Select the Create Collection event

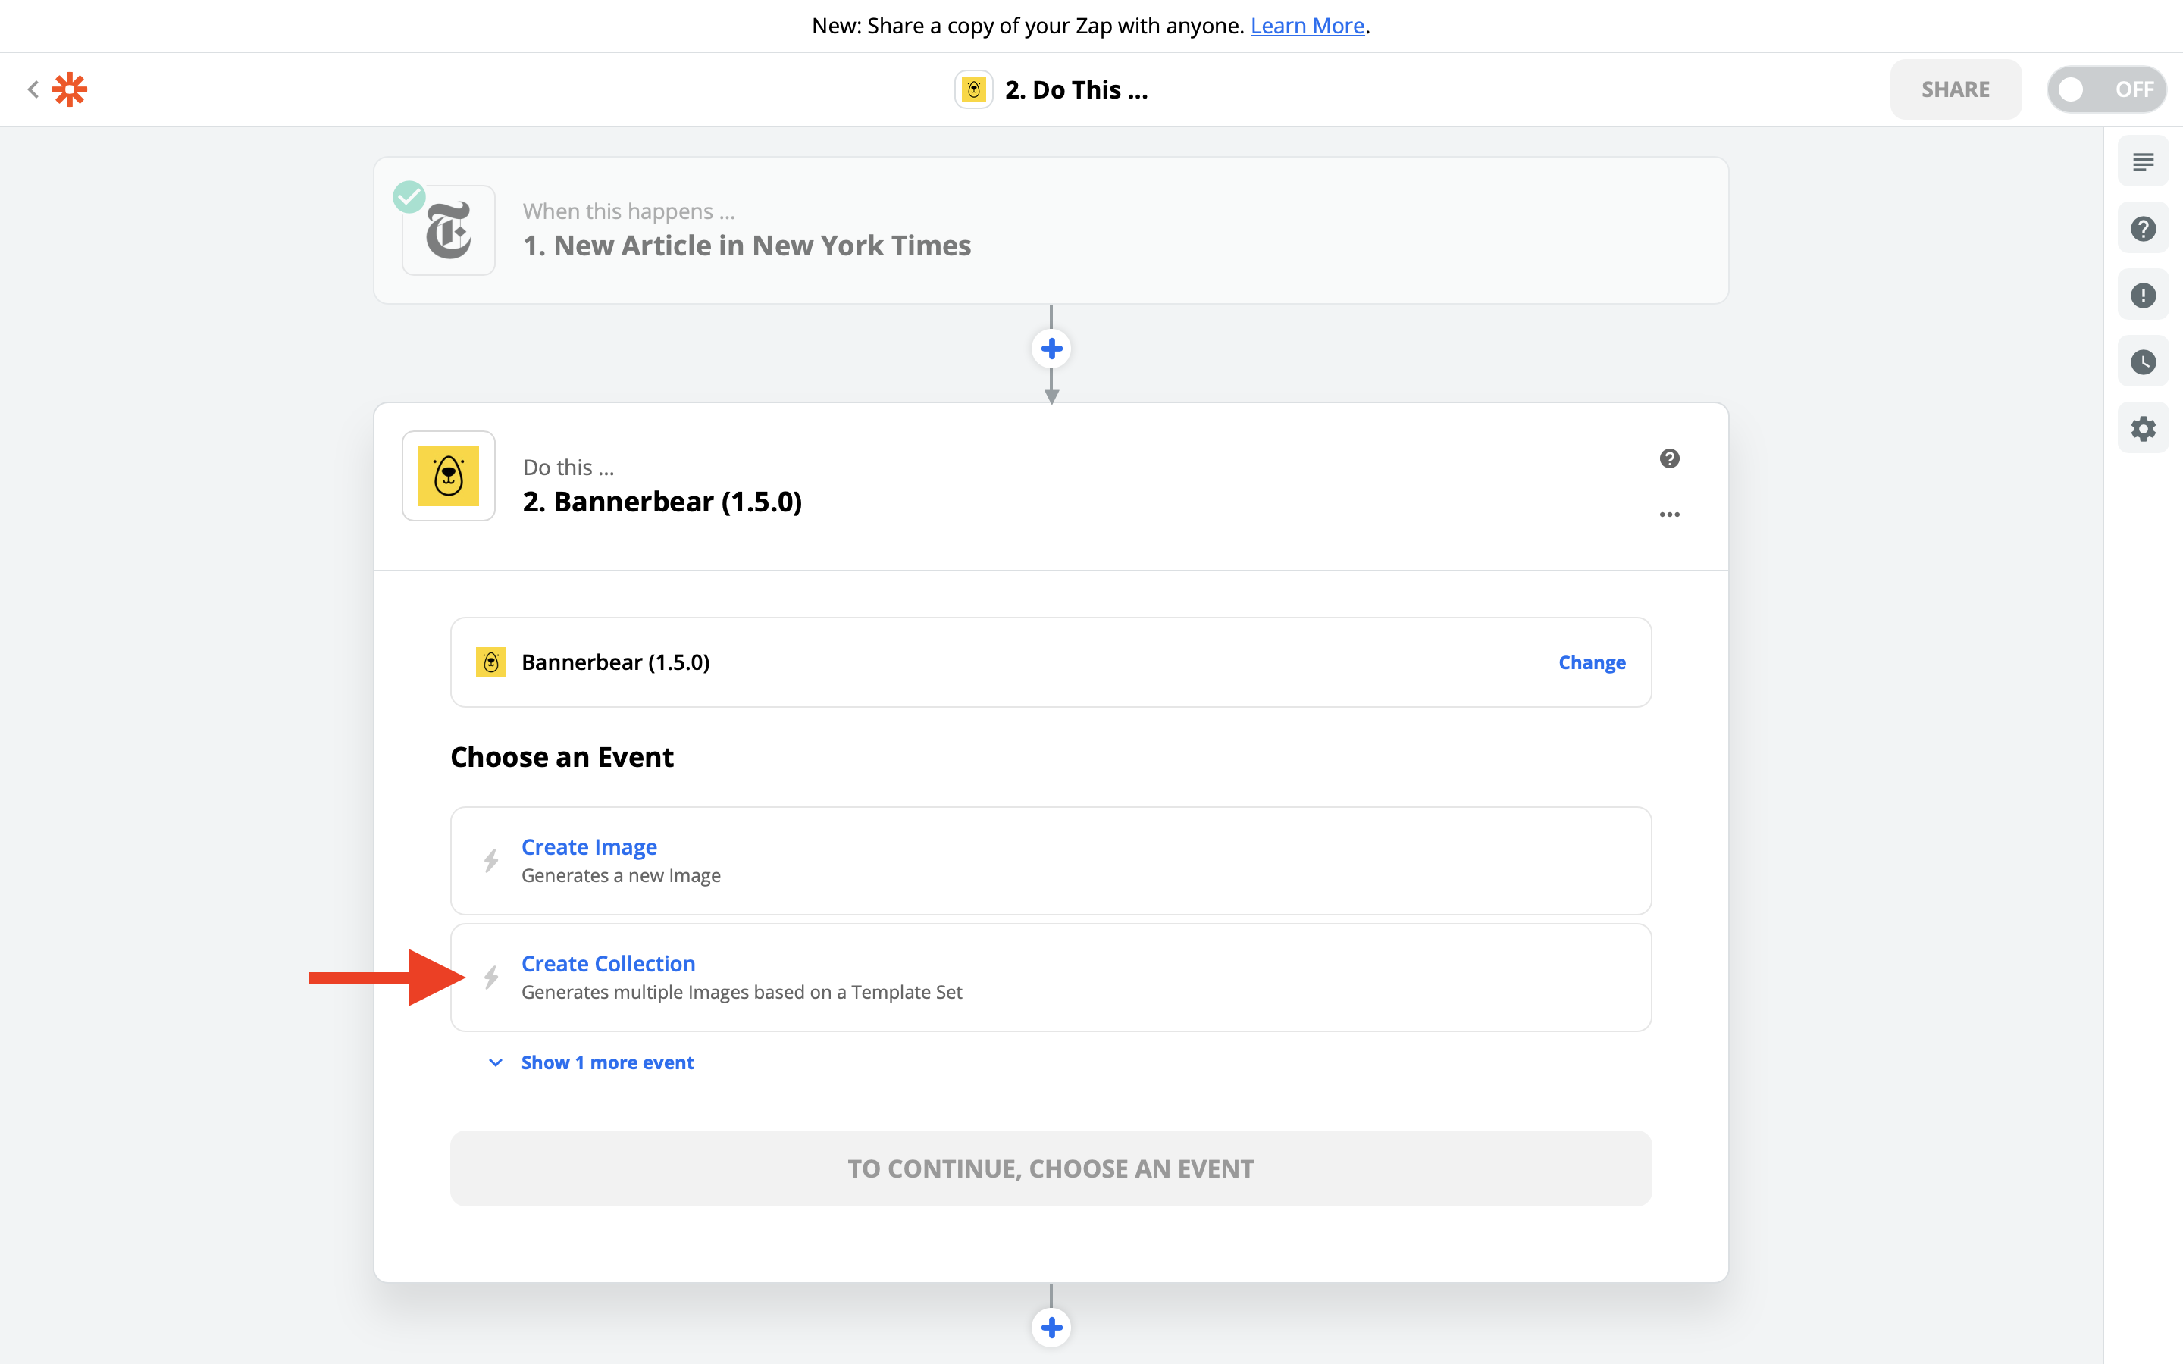click(1050, 977)
